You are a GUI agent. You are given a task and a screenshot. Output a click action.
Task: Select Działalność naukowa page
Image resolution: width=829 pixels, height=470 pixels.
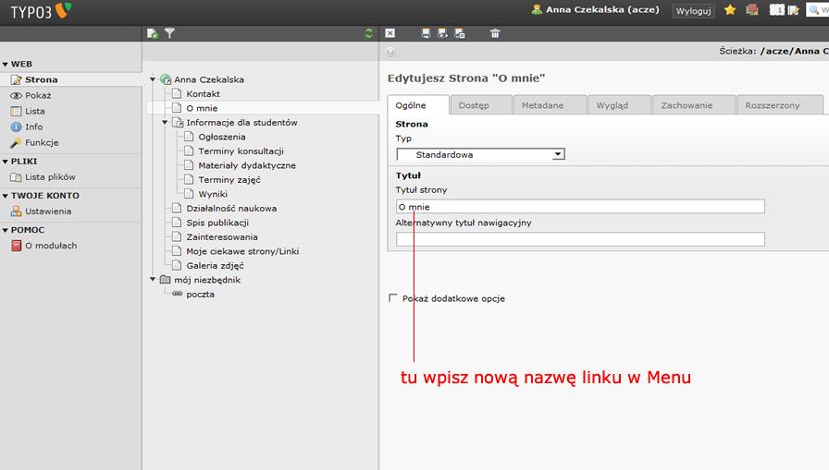(231, 209)
